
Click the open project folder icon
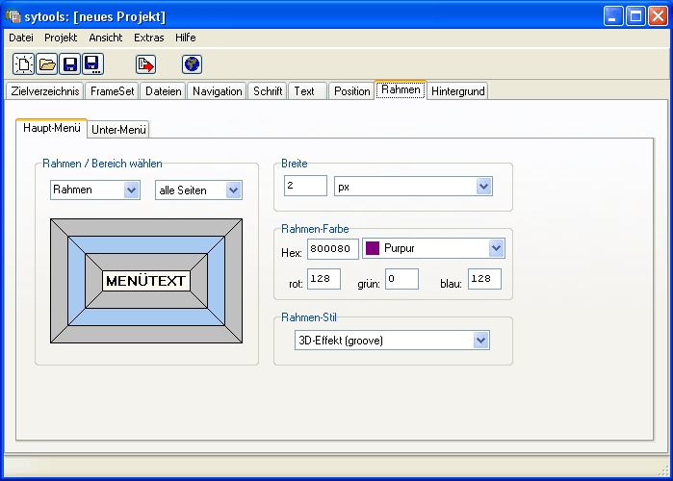(x=46, y=64)
